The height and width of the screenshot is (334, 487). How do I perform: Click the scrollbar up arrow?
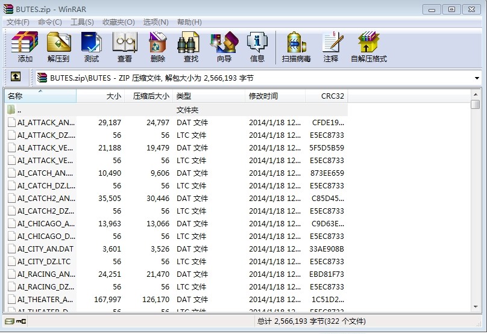(x=476, y=94)
